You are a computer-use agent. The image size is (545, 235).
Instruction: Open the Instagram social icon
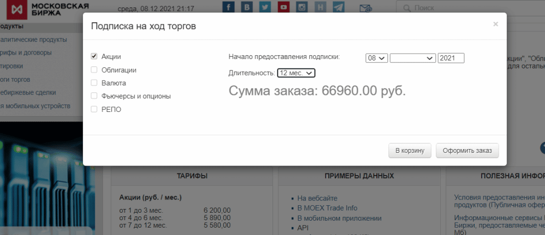pyautogui.click(x=302, y=7)
